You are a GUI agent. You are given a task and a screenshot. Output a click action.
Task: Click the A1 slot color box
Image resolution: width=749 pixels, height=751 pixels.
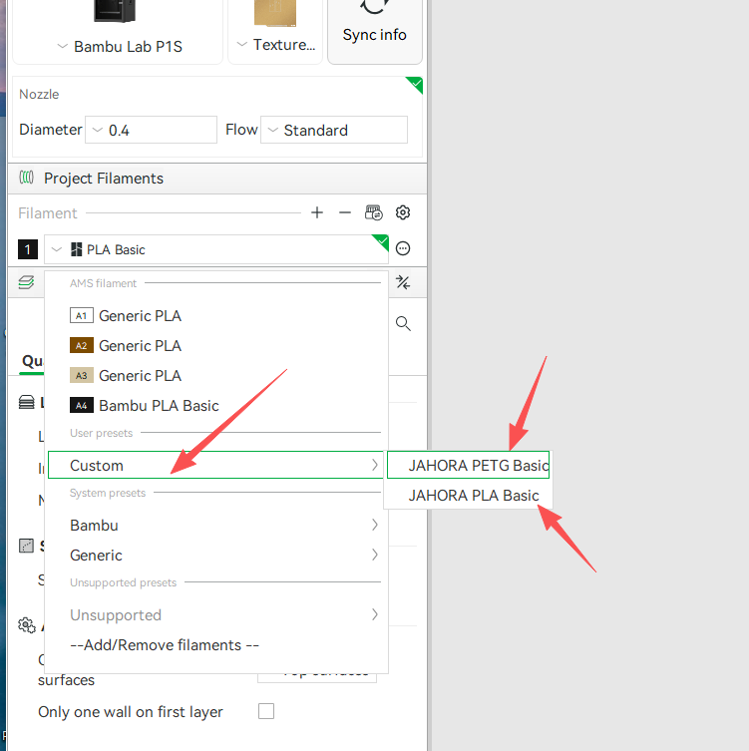(82, 315)
